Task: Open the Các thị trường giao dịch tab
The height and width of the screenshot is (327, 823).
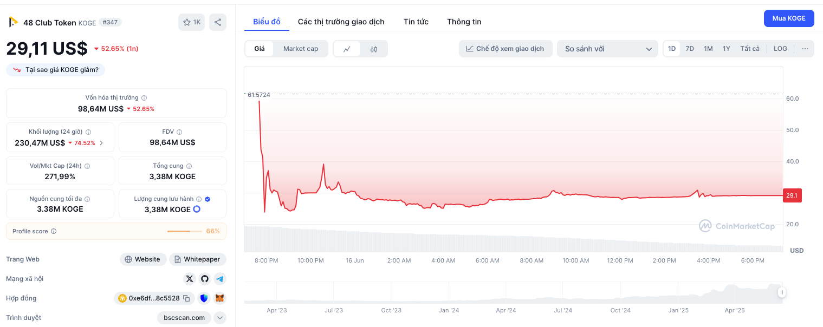Action: coord(341,22)
